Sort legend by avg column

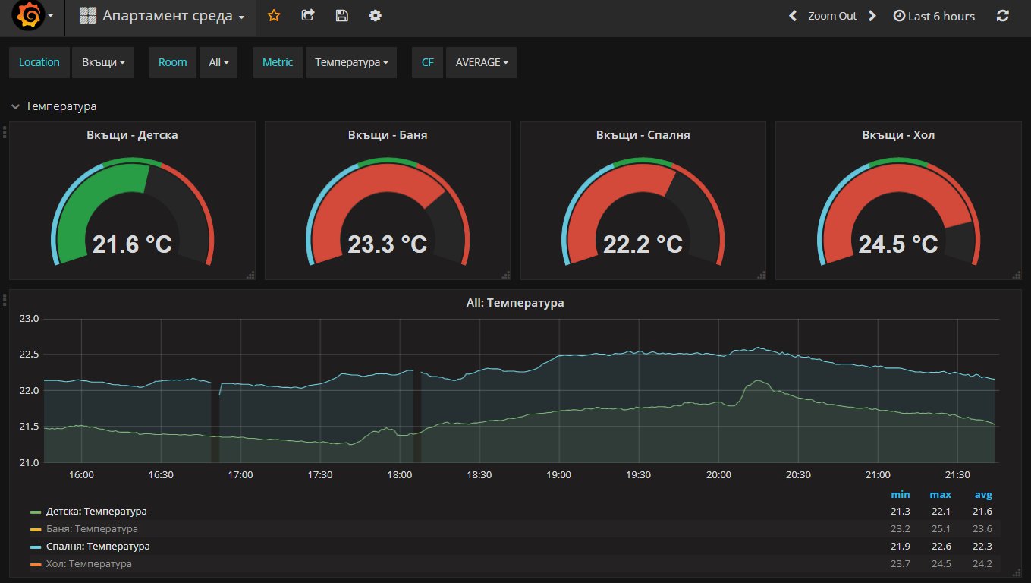pyautogui.click(x=983, y=494)
